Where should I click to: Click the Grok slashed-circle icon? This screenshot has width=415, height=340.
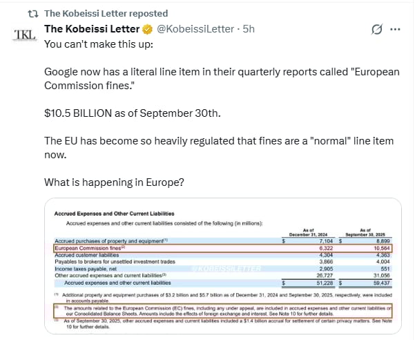pyautogui.click(x=376, y=29)
